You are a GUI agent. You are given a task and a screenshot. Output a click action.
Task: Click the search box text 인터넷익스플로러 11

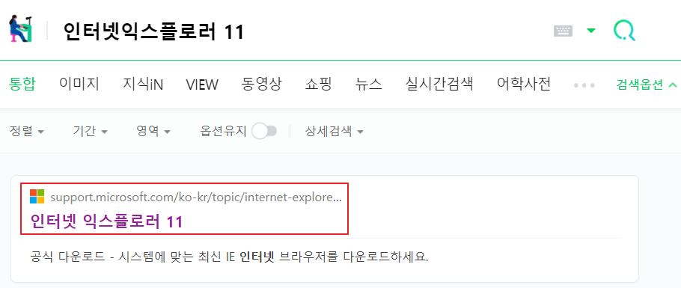pyautogui.click(x=153, y=31)
